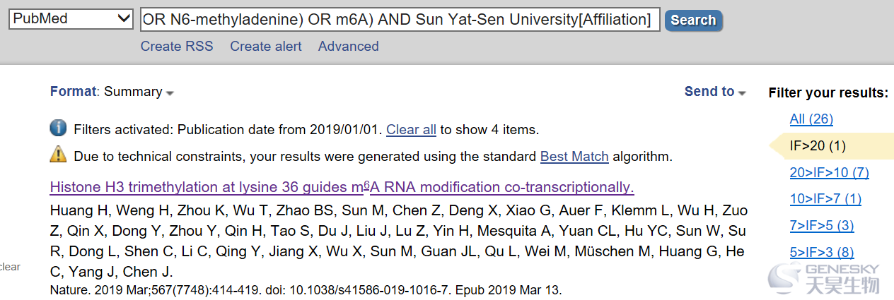Filter results by 10>IF>7 (1)

click(x=825, y=199)
